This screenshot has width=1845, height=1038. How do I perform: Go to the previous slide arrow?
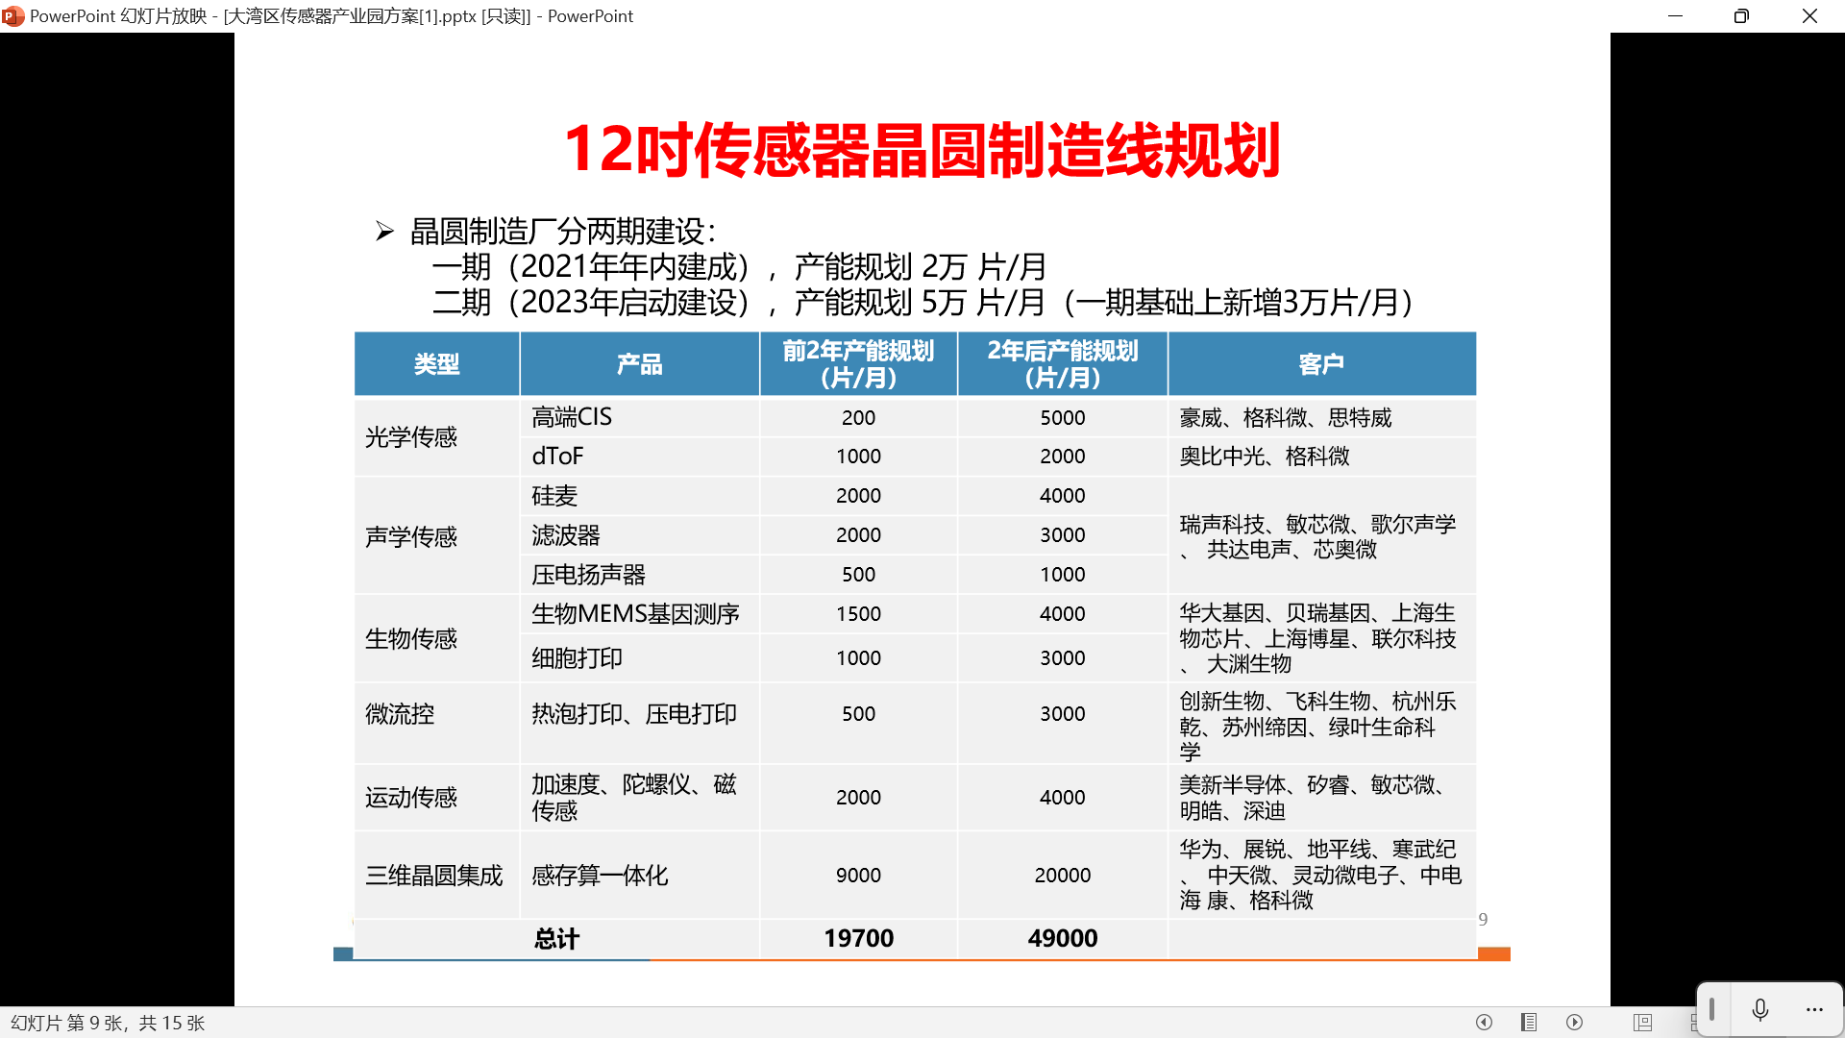1484,1022
